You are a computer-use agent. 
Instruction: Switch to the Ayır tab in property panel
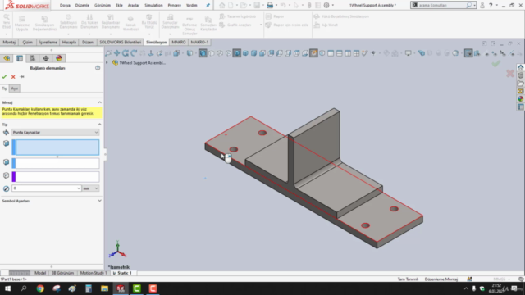click(15, 88)
